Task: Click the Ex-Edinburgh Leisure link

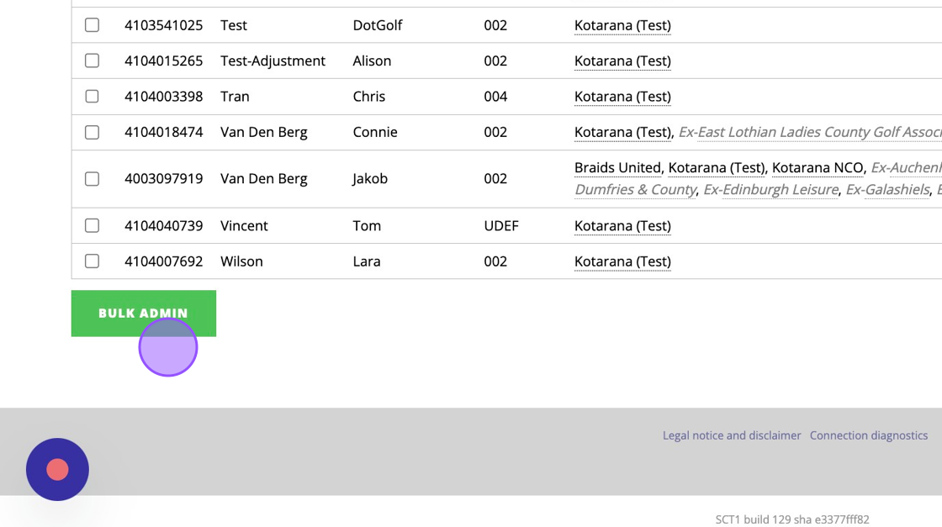Action: point(770,190)
